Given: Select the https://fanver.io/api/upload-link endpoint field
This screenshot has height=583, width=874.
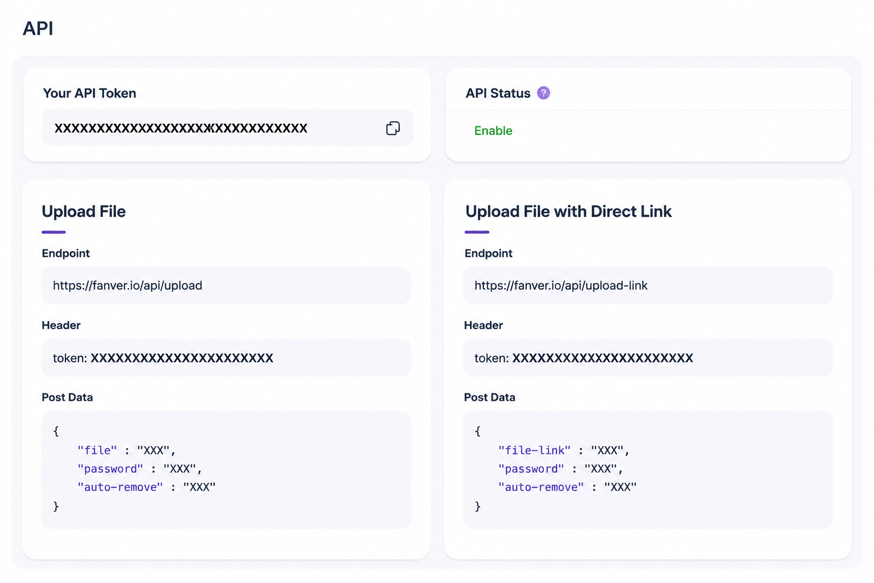Looking at the screenshot, I should (648, 285).
